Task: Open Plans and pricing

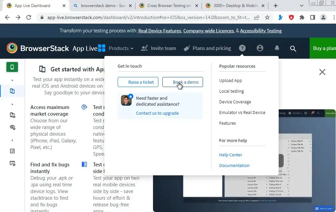Action: tap(207, 48)
